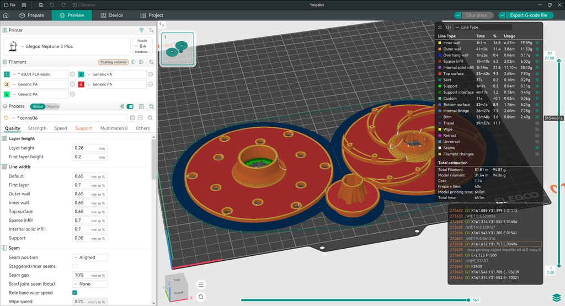
Task: Uncheck Role base wipe speed checkbox
Action: 74,293
